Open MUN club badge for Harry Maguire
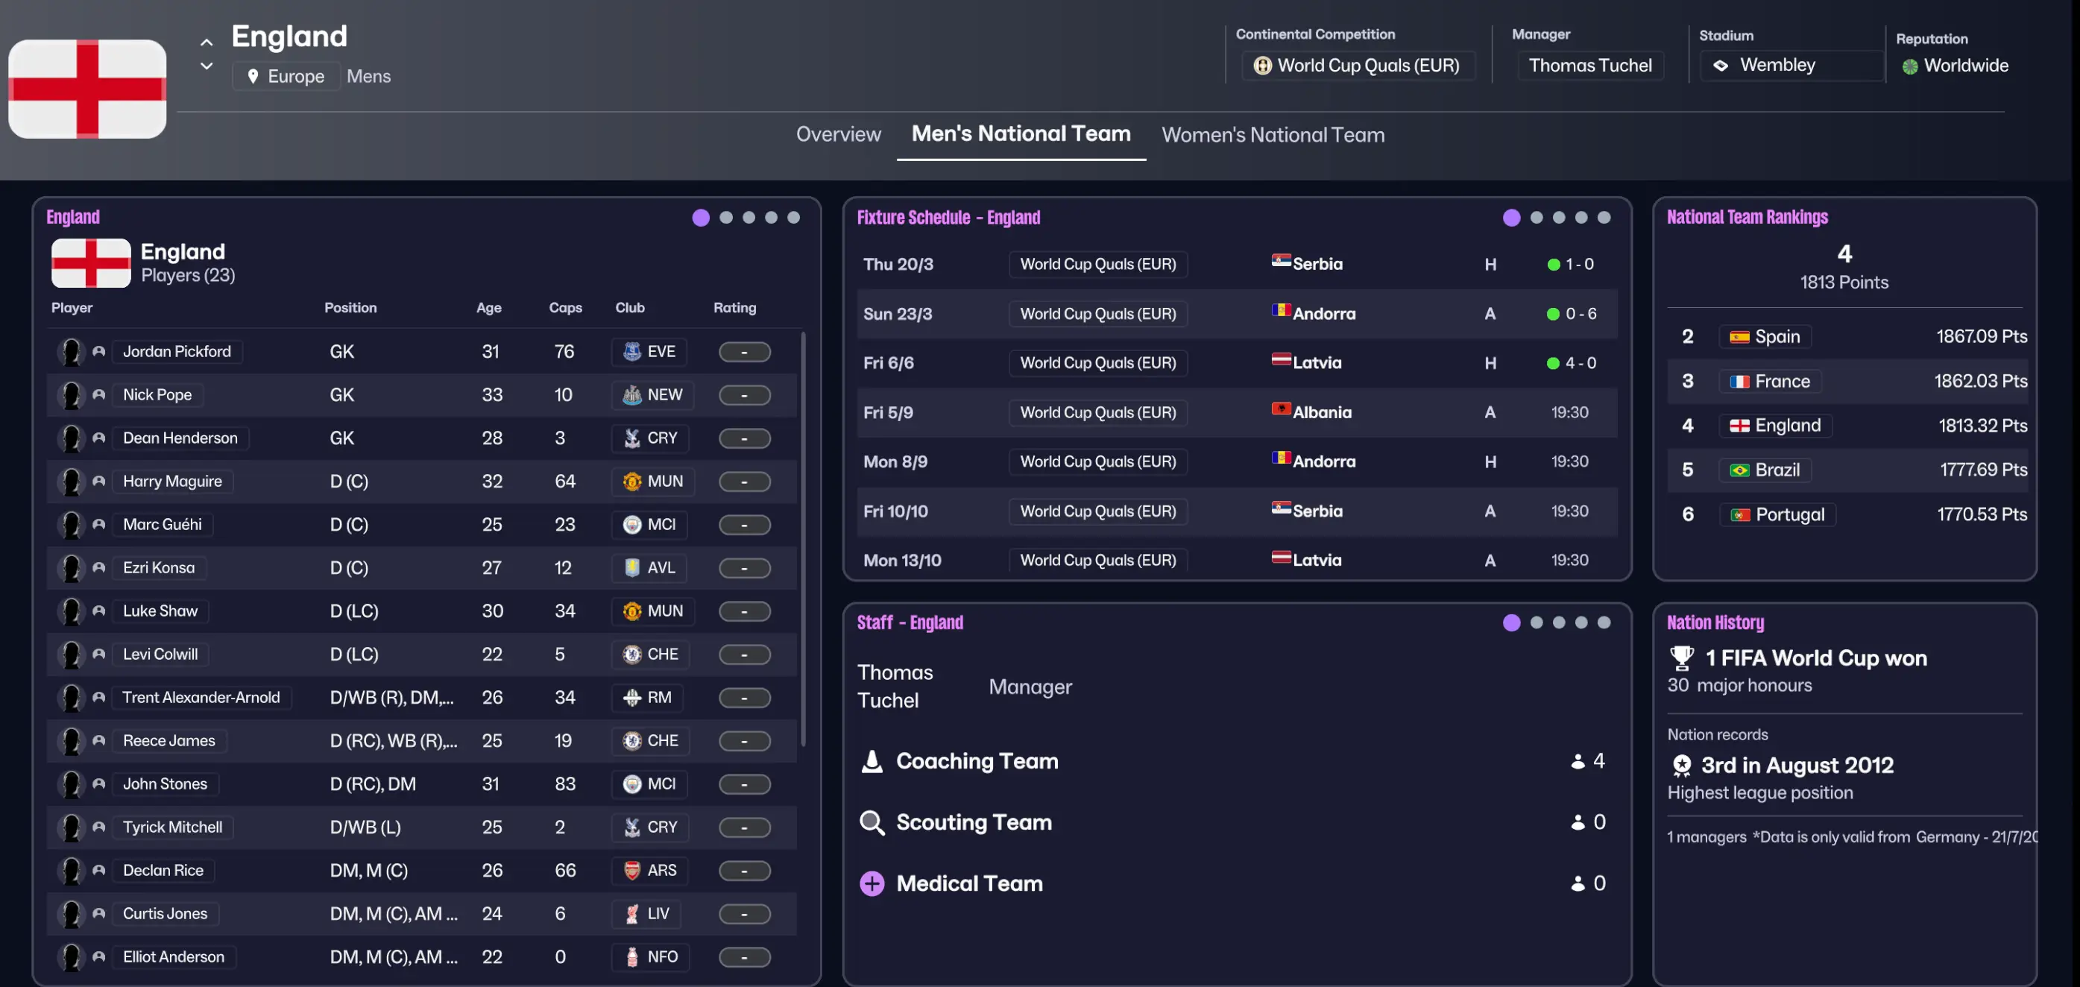 click(x=652, y=482)
